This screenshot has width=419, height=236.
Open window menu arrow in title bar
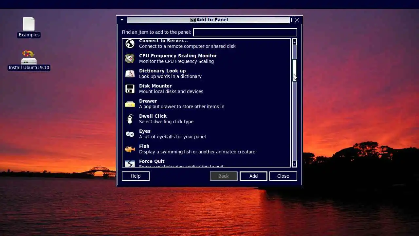point(122,20)
